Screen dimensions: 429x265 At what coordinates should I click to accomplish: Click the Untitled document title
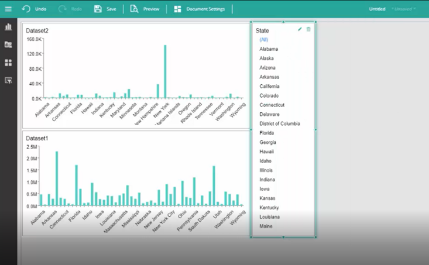coord(377,9)
